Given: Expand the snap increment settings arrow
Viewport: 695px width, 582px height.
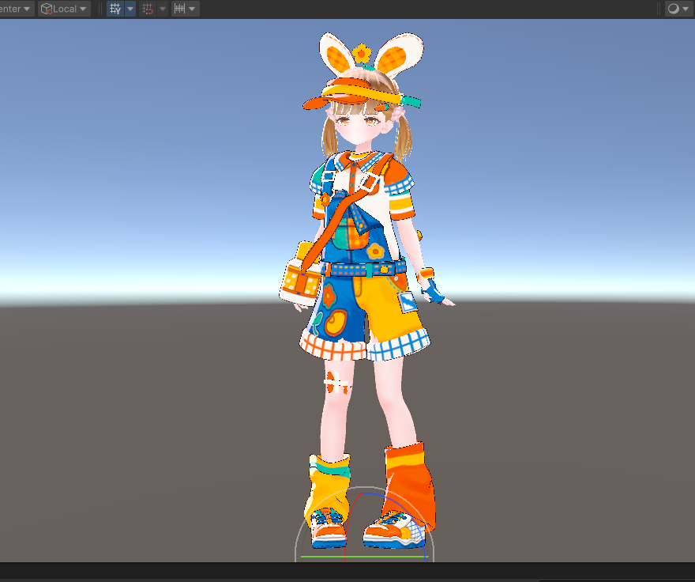Looking at the screenshot, I should pos(193,9).
